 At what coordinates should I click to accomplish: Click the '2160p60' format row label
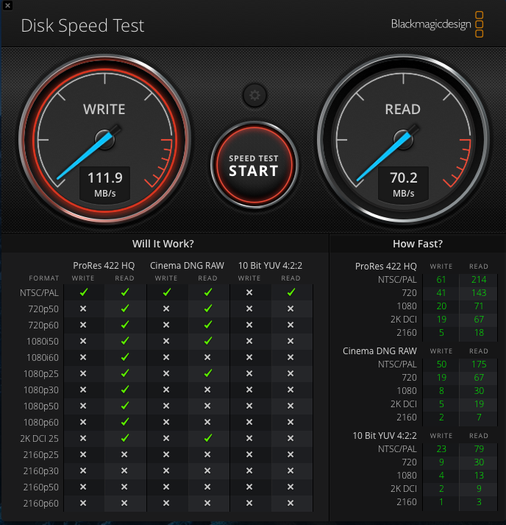pos(41,504)
